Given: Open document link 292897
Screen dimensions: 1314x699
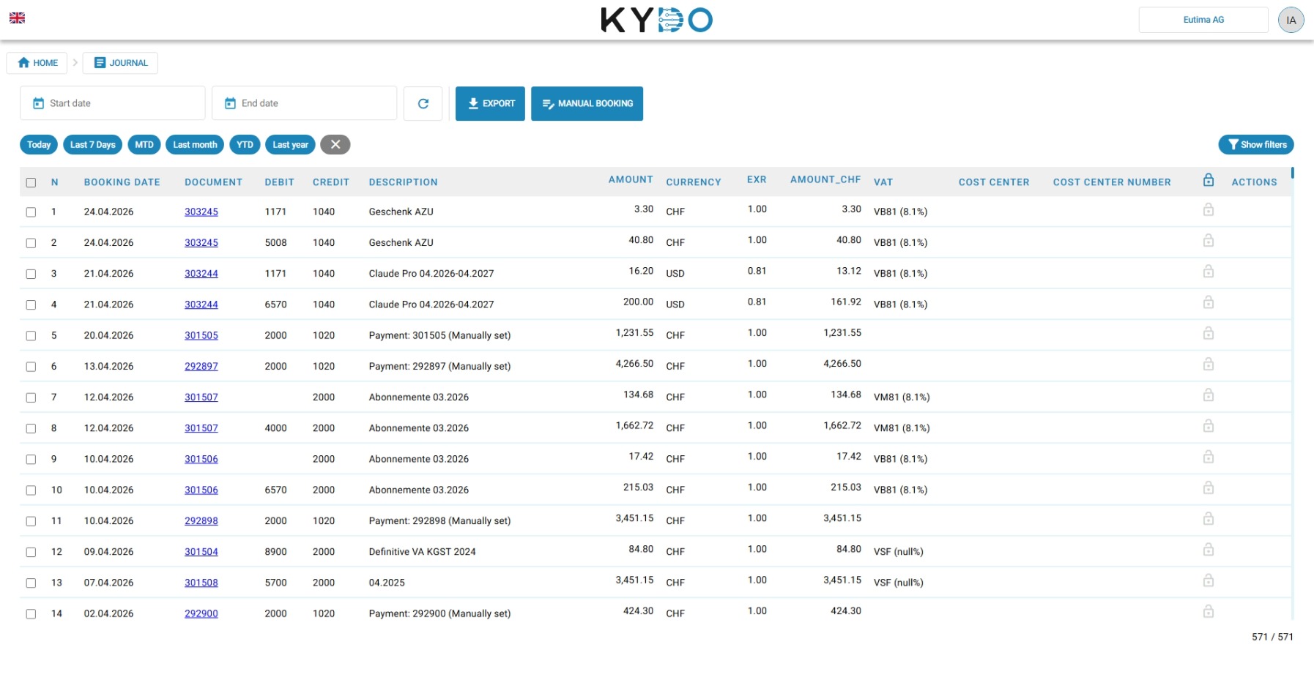Looking at the screenshot, I should [201, 366].
